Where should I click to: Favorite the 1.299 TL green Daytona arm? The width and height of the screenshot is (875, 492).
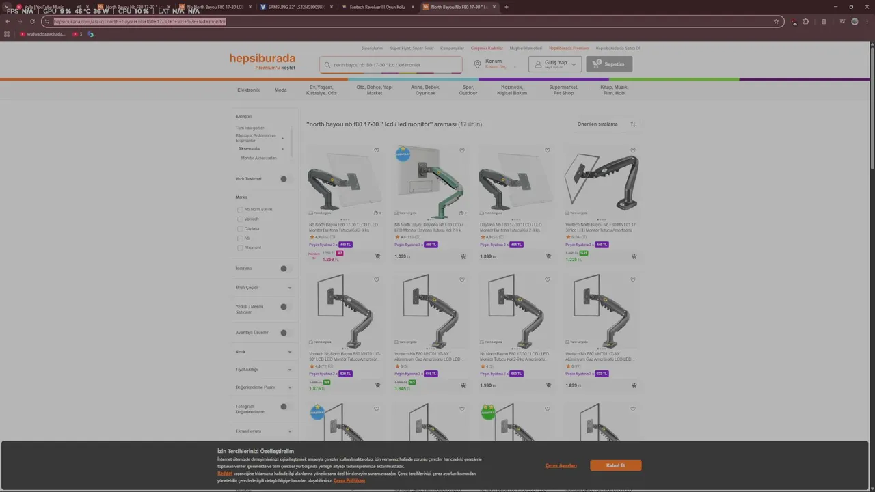[x=462, y=150]
